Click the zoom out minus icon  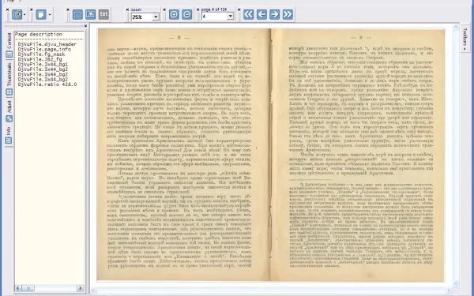click(187, 14)
